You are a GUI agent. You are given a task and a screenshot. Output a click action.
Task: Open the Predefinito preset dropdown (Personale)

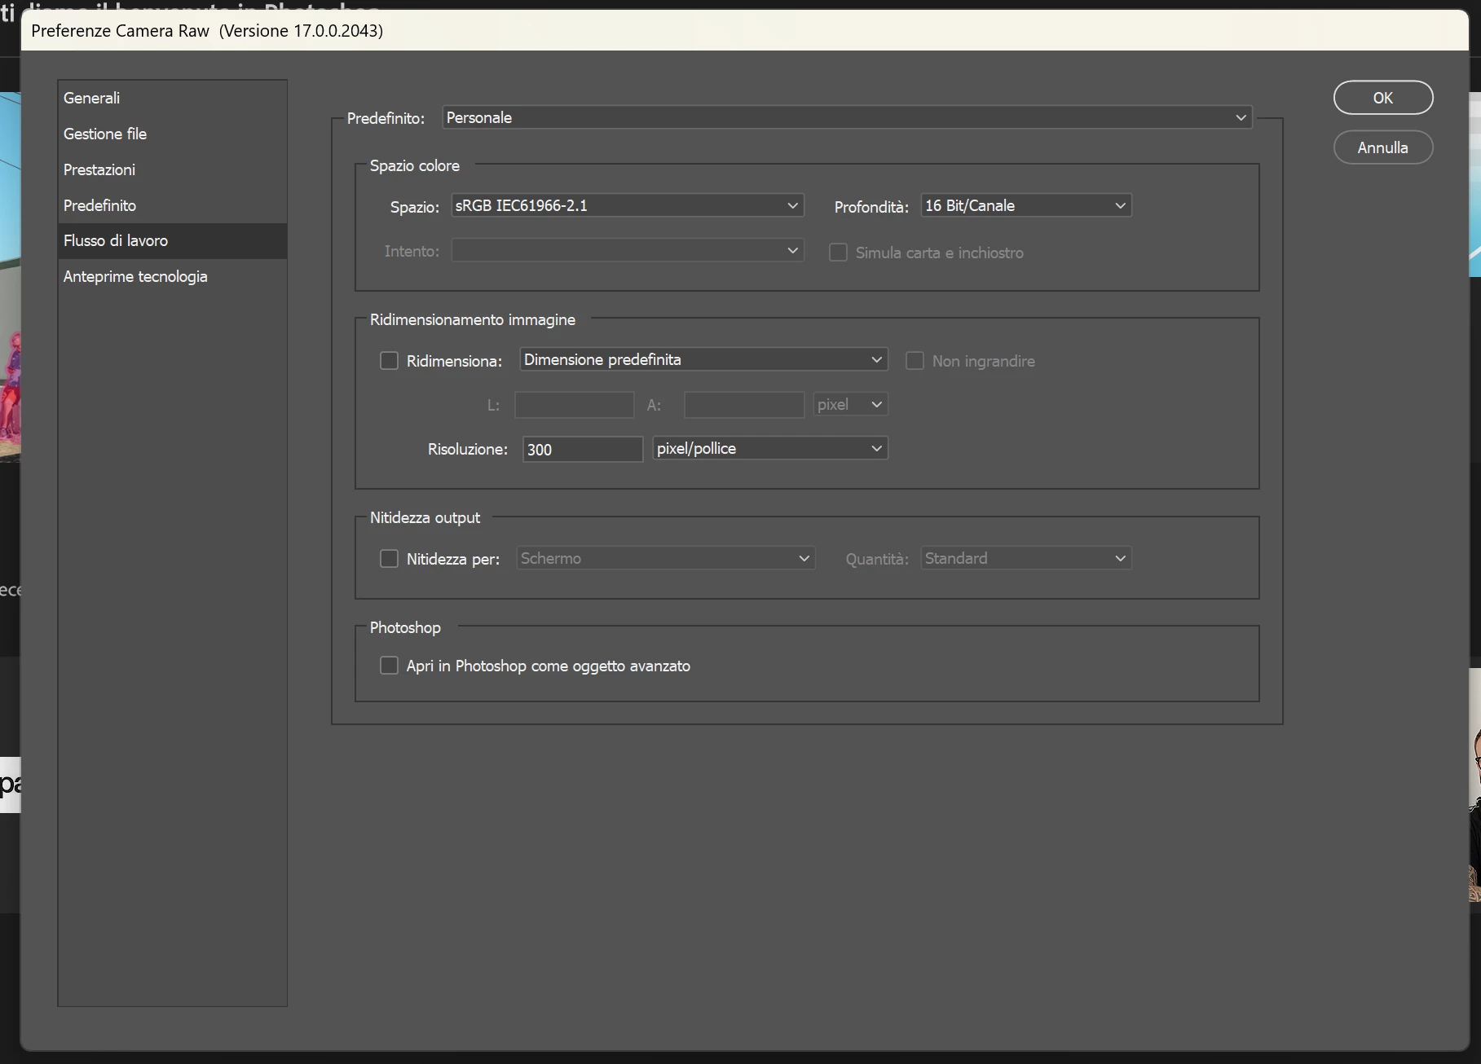coord(847,117)
